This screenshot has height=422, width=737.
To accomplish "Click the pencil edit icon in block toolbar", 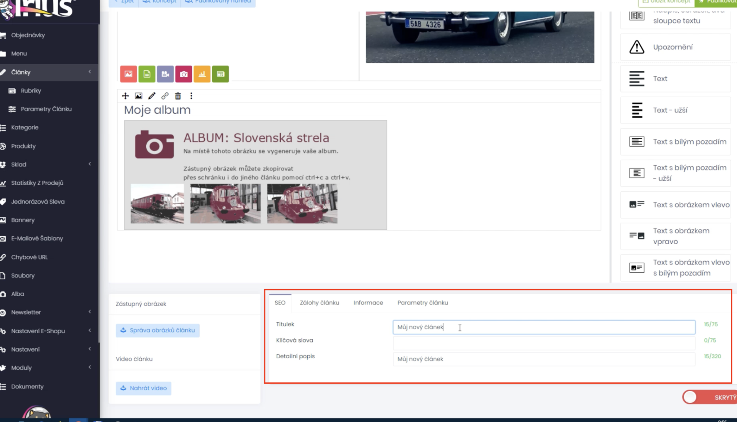I will (152, 96).
